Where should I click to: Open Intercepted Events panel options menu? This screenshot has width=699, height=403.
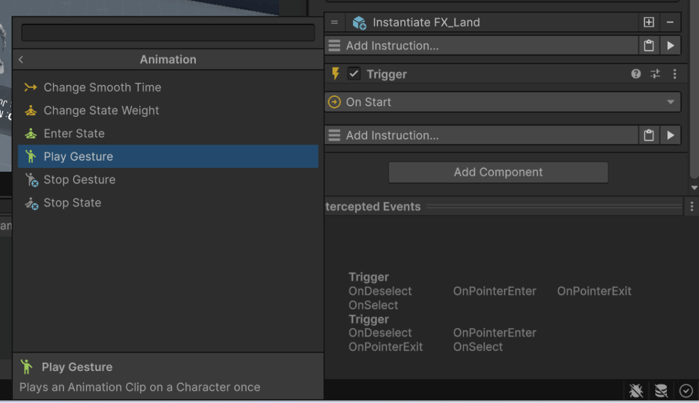(691, 207)
